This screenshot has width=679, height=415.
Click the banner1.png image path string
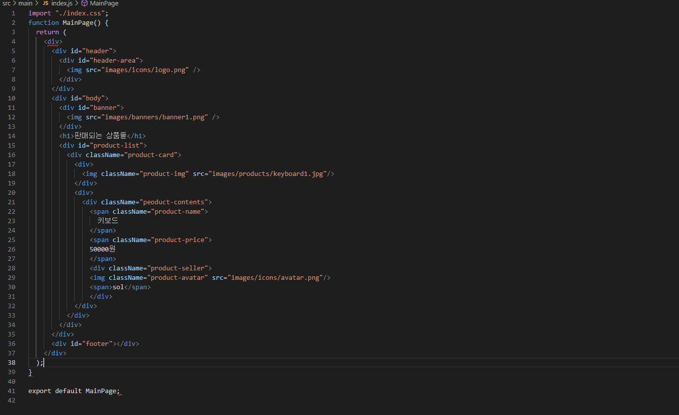[155, 117]
